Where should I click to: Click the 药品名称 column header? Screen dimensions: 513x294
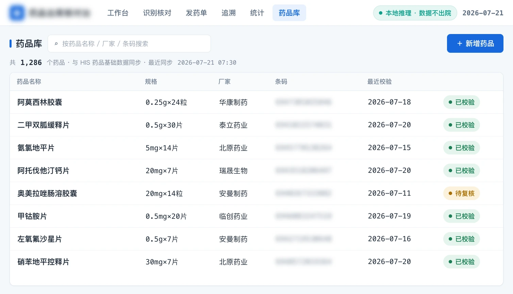coord(29,82)
